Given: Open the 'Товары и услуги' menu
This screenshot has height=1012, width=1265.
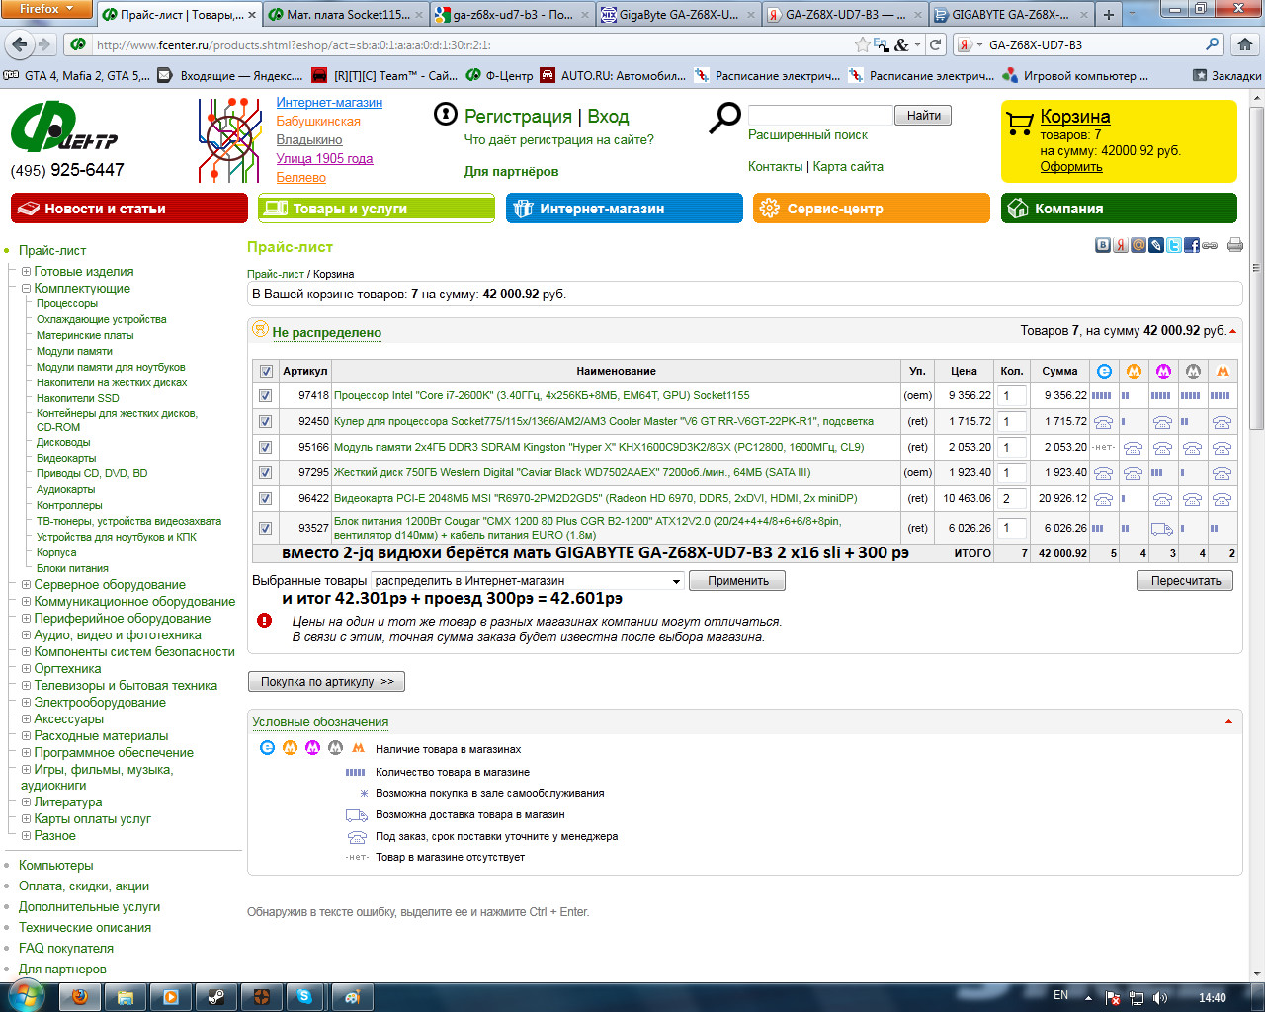Looking at the screenshot, I should pyautogui.click(x=377, y=209).
